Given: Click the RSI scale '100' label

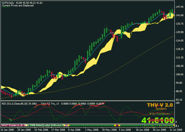Looking at the screenshot, I should (178, 103).
